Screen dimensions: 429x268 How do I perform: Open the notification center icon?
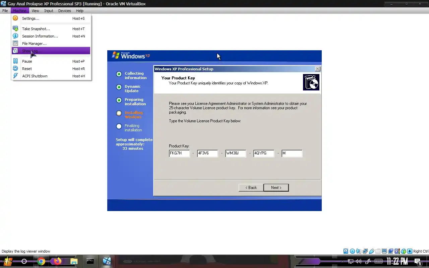(418, 262)
